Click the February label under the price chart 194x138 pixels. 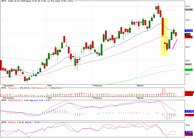coord(98,86)
